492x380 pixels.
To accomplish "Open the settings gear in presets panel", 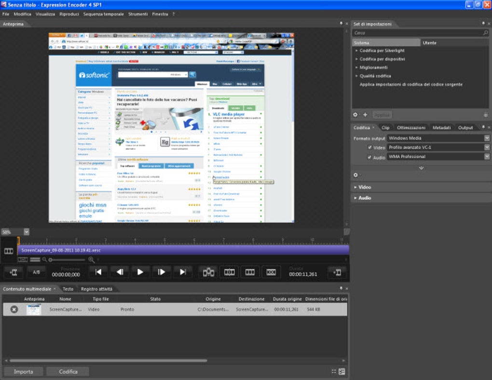I will (x=355, y=115).
